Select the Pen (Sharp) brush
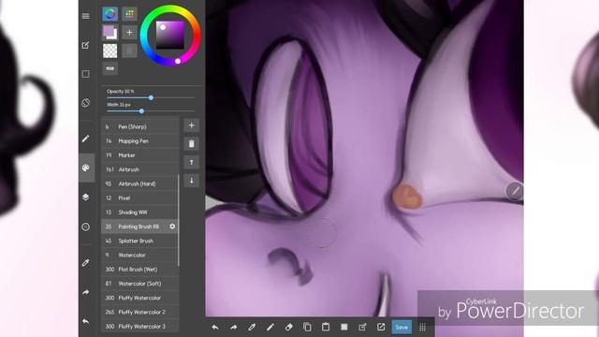Screen dimensions: 599x337 [140, 126]
